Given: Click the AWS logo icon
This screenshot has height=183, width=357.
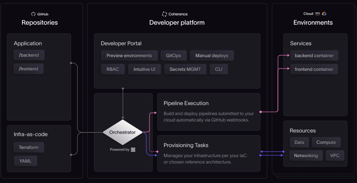Looking at the screenshot, I should tap(318, 14).
